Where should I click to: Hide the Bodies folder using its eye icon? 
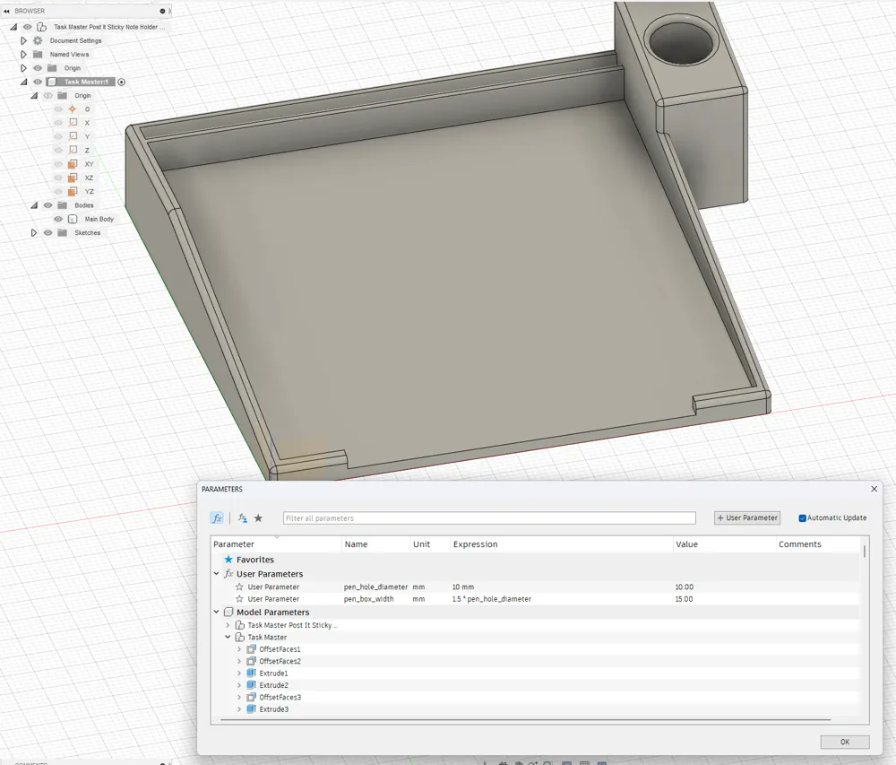pyautogui.click(x=47, y=204)
